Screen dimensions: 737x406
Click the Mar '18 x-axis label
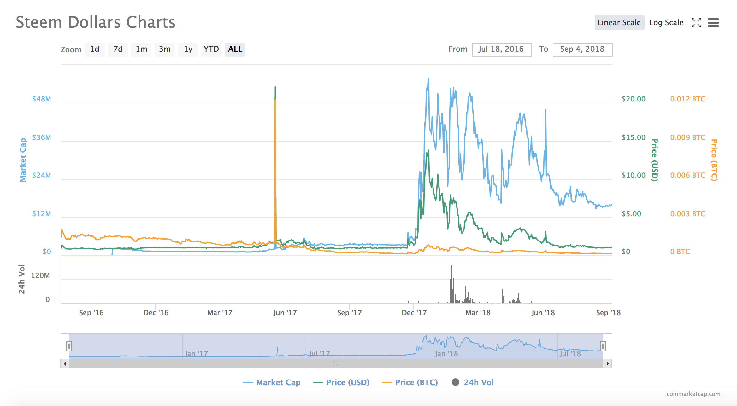click(478, 313)
